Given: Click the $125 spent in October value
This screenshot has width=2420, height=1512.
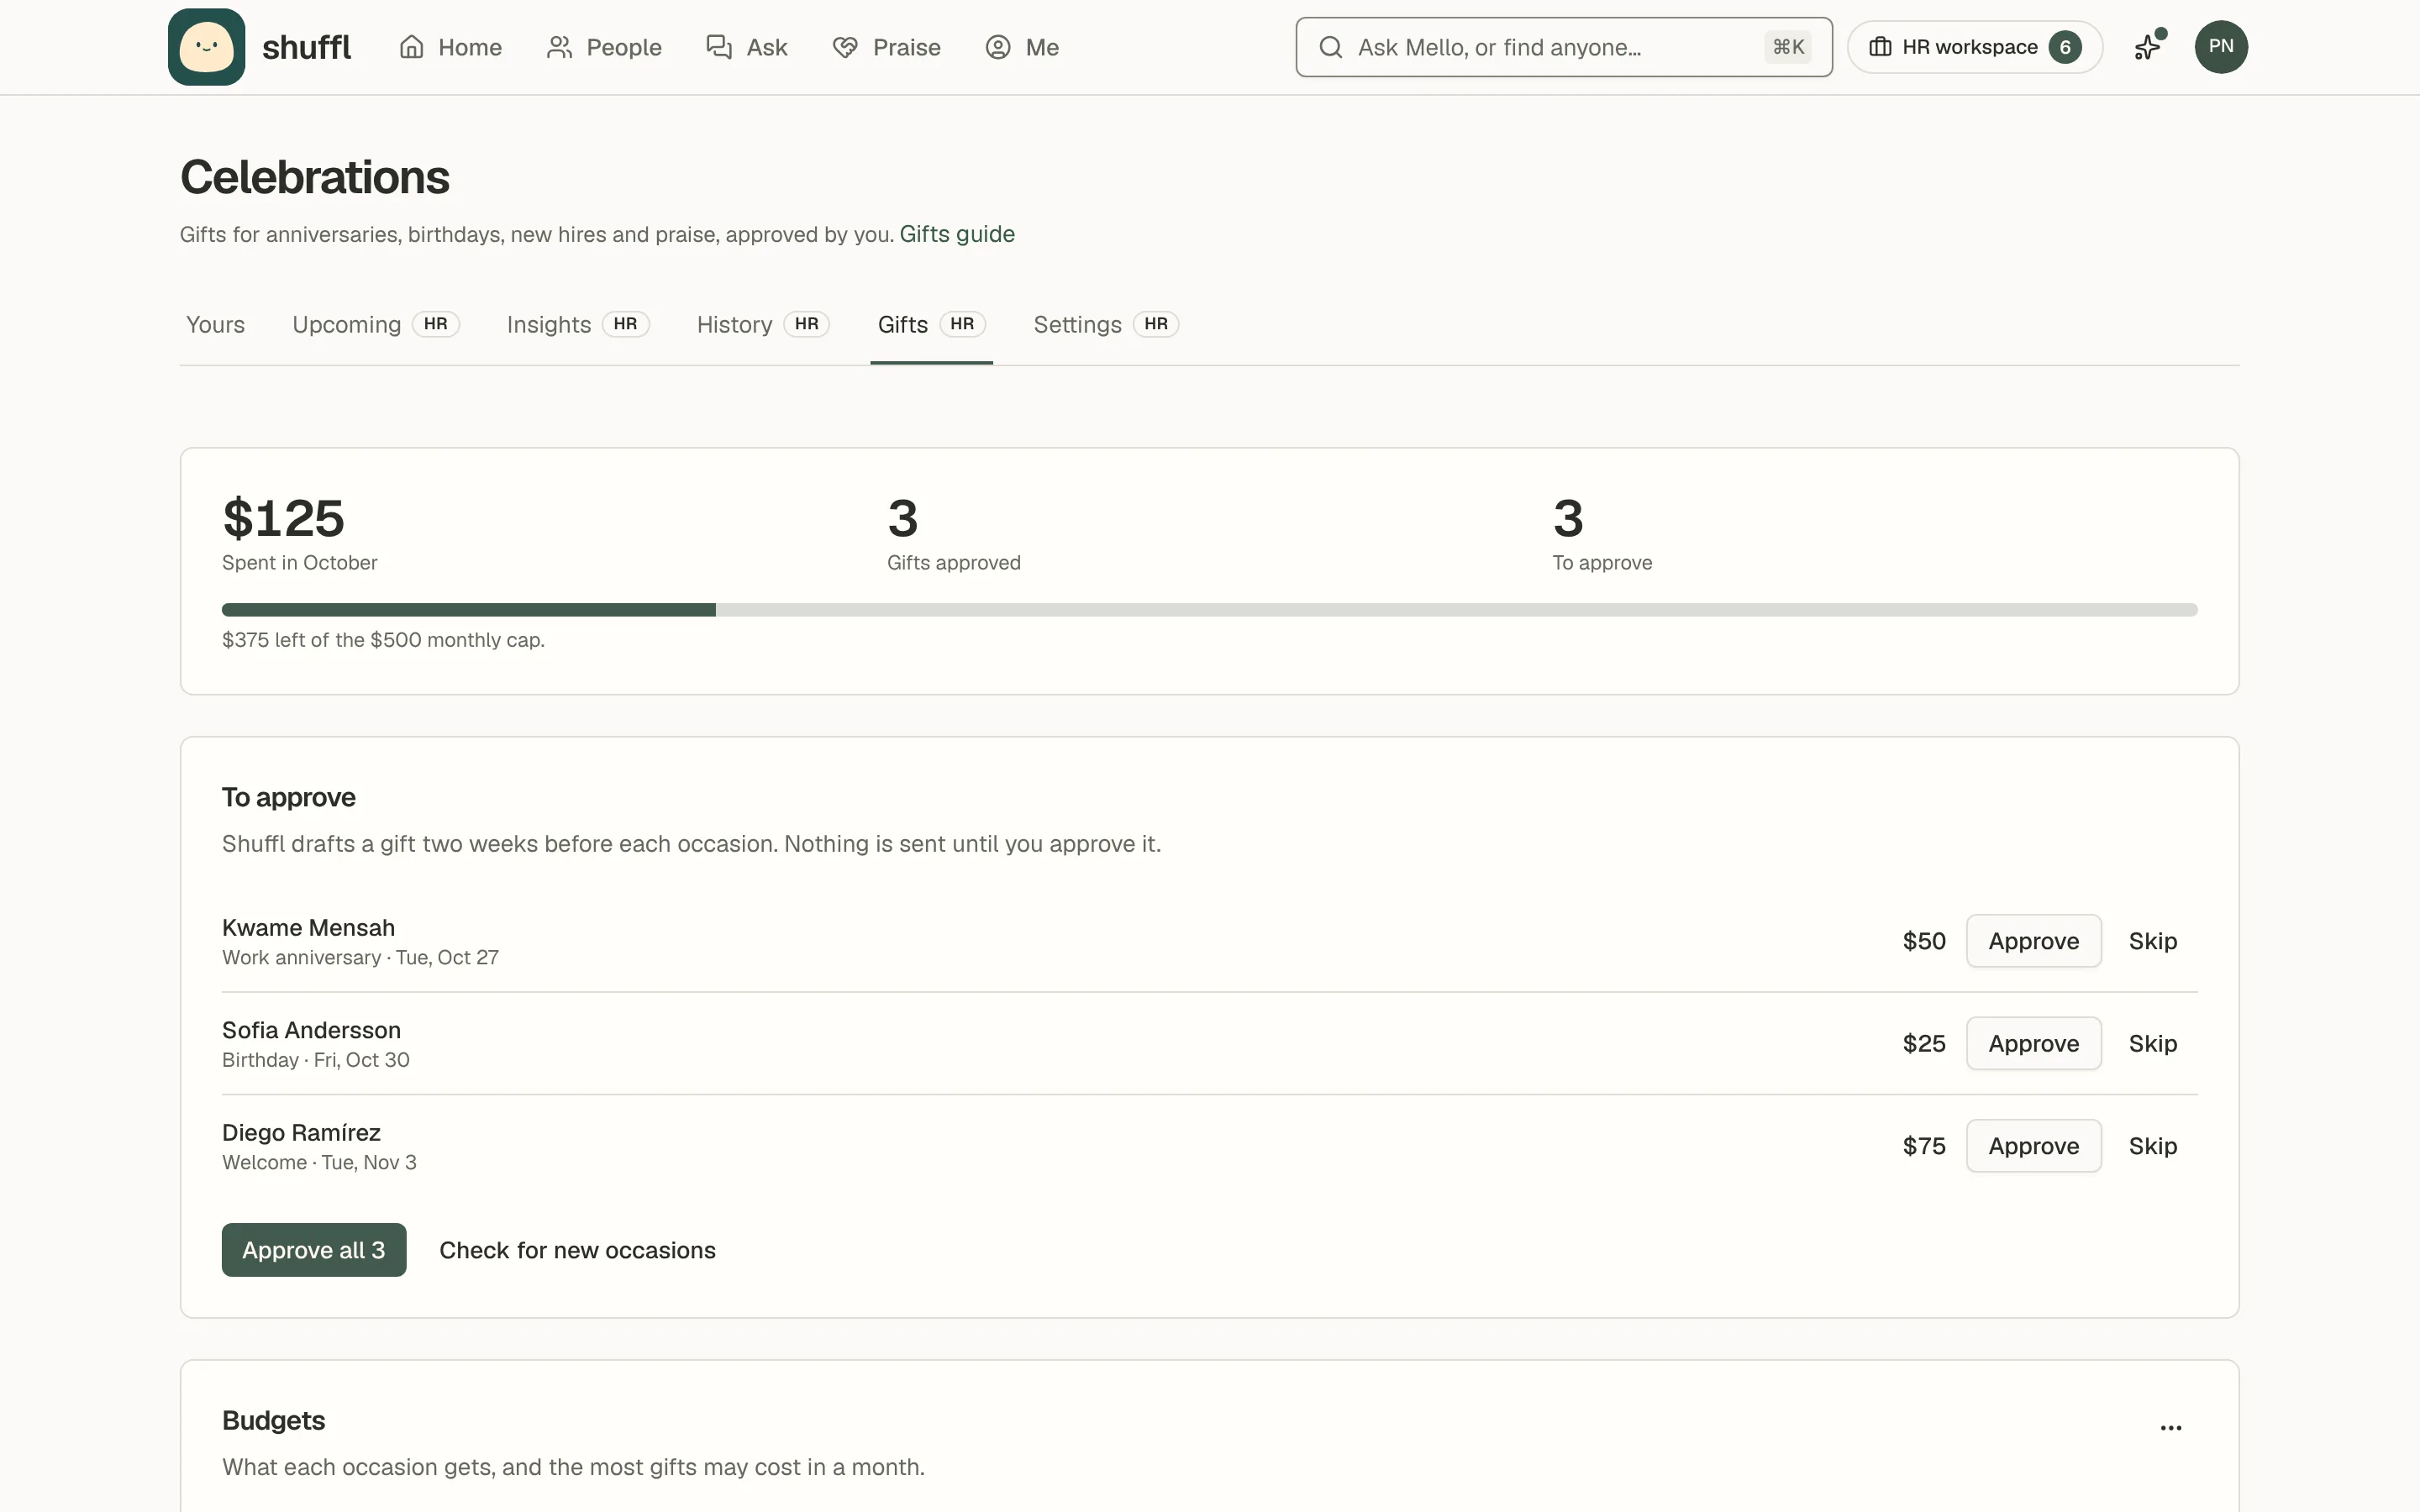Looking at the screenshot, I should (283, 518).
